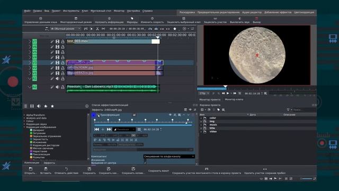Switch to the Эффекты tab
Image resolution: width=339 pixels, height=191 pixels.
click(x=49, y=163)
